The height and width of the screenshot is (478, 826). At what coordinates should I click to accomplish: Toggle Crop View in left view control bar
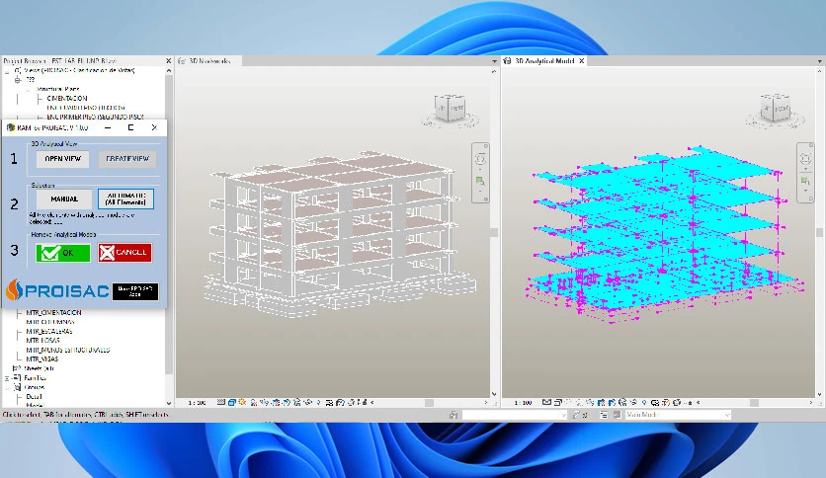(x=276, y=402)
